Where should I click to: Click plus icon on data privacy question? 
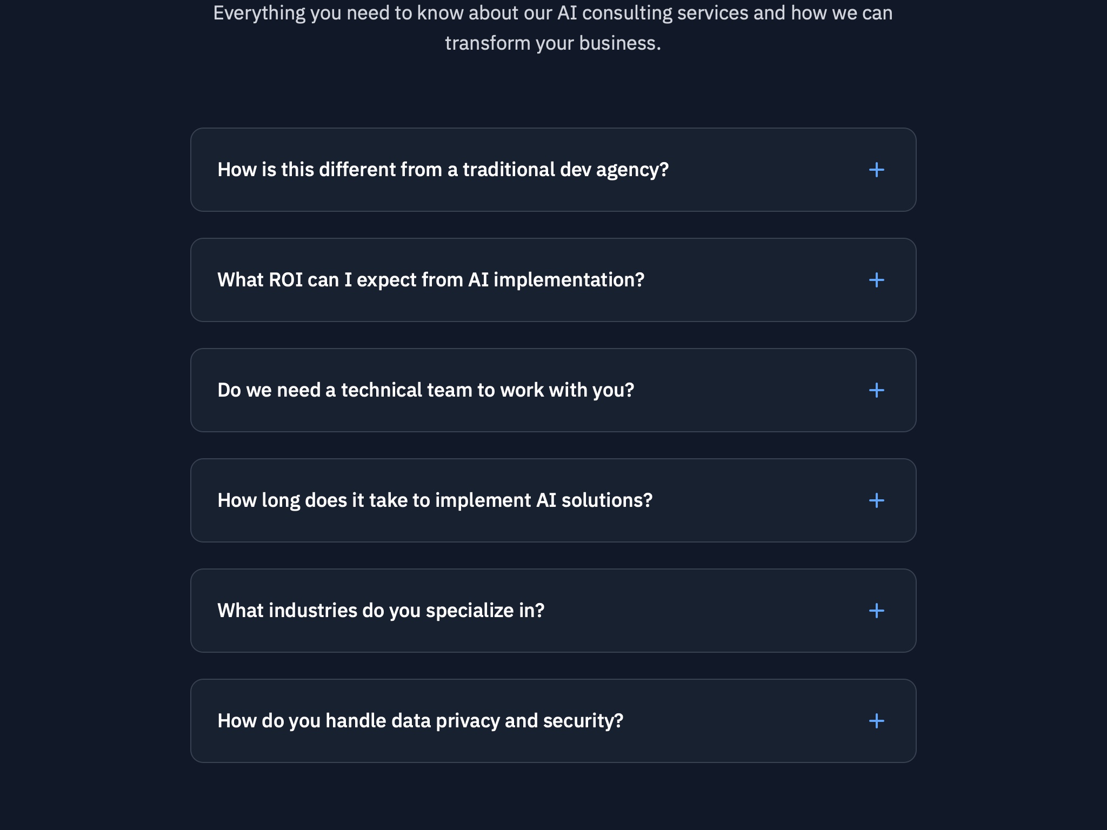[877, 720]
